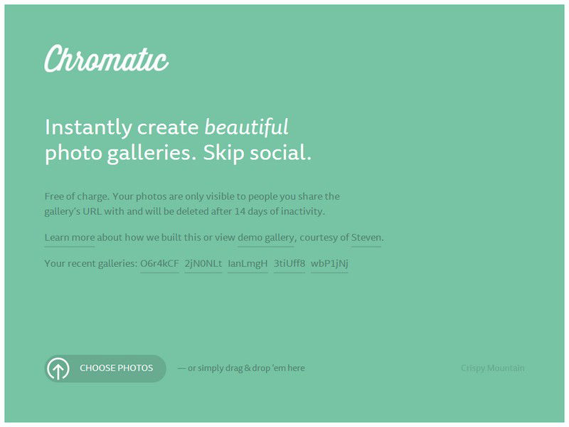Viewport: 569px width, 427px height.
Task: Click the Chromatic script logo
Action: pyautogui.click(x=106, y=59)
